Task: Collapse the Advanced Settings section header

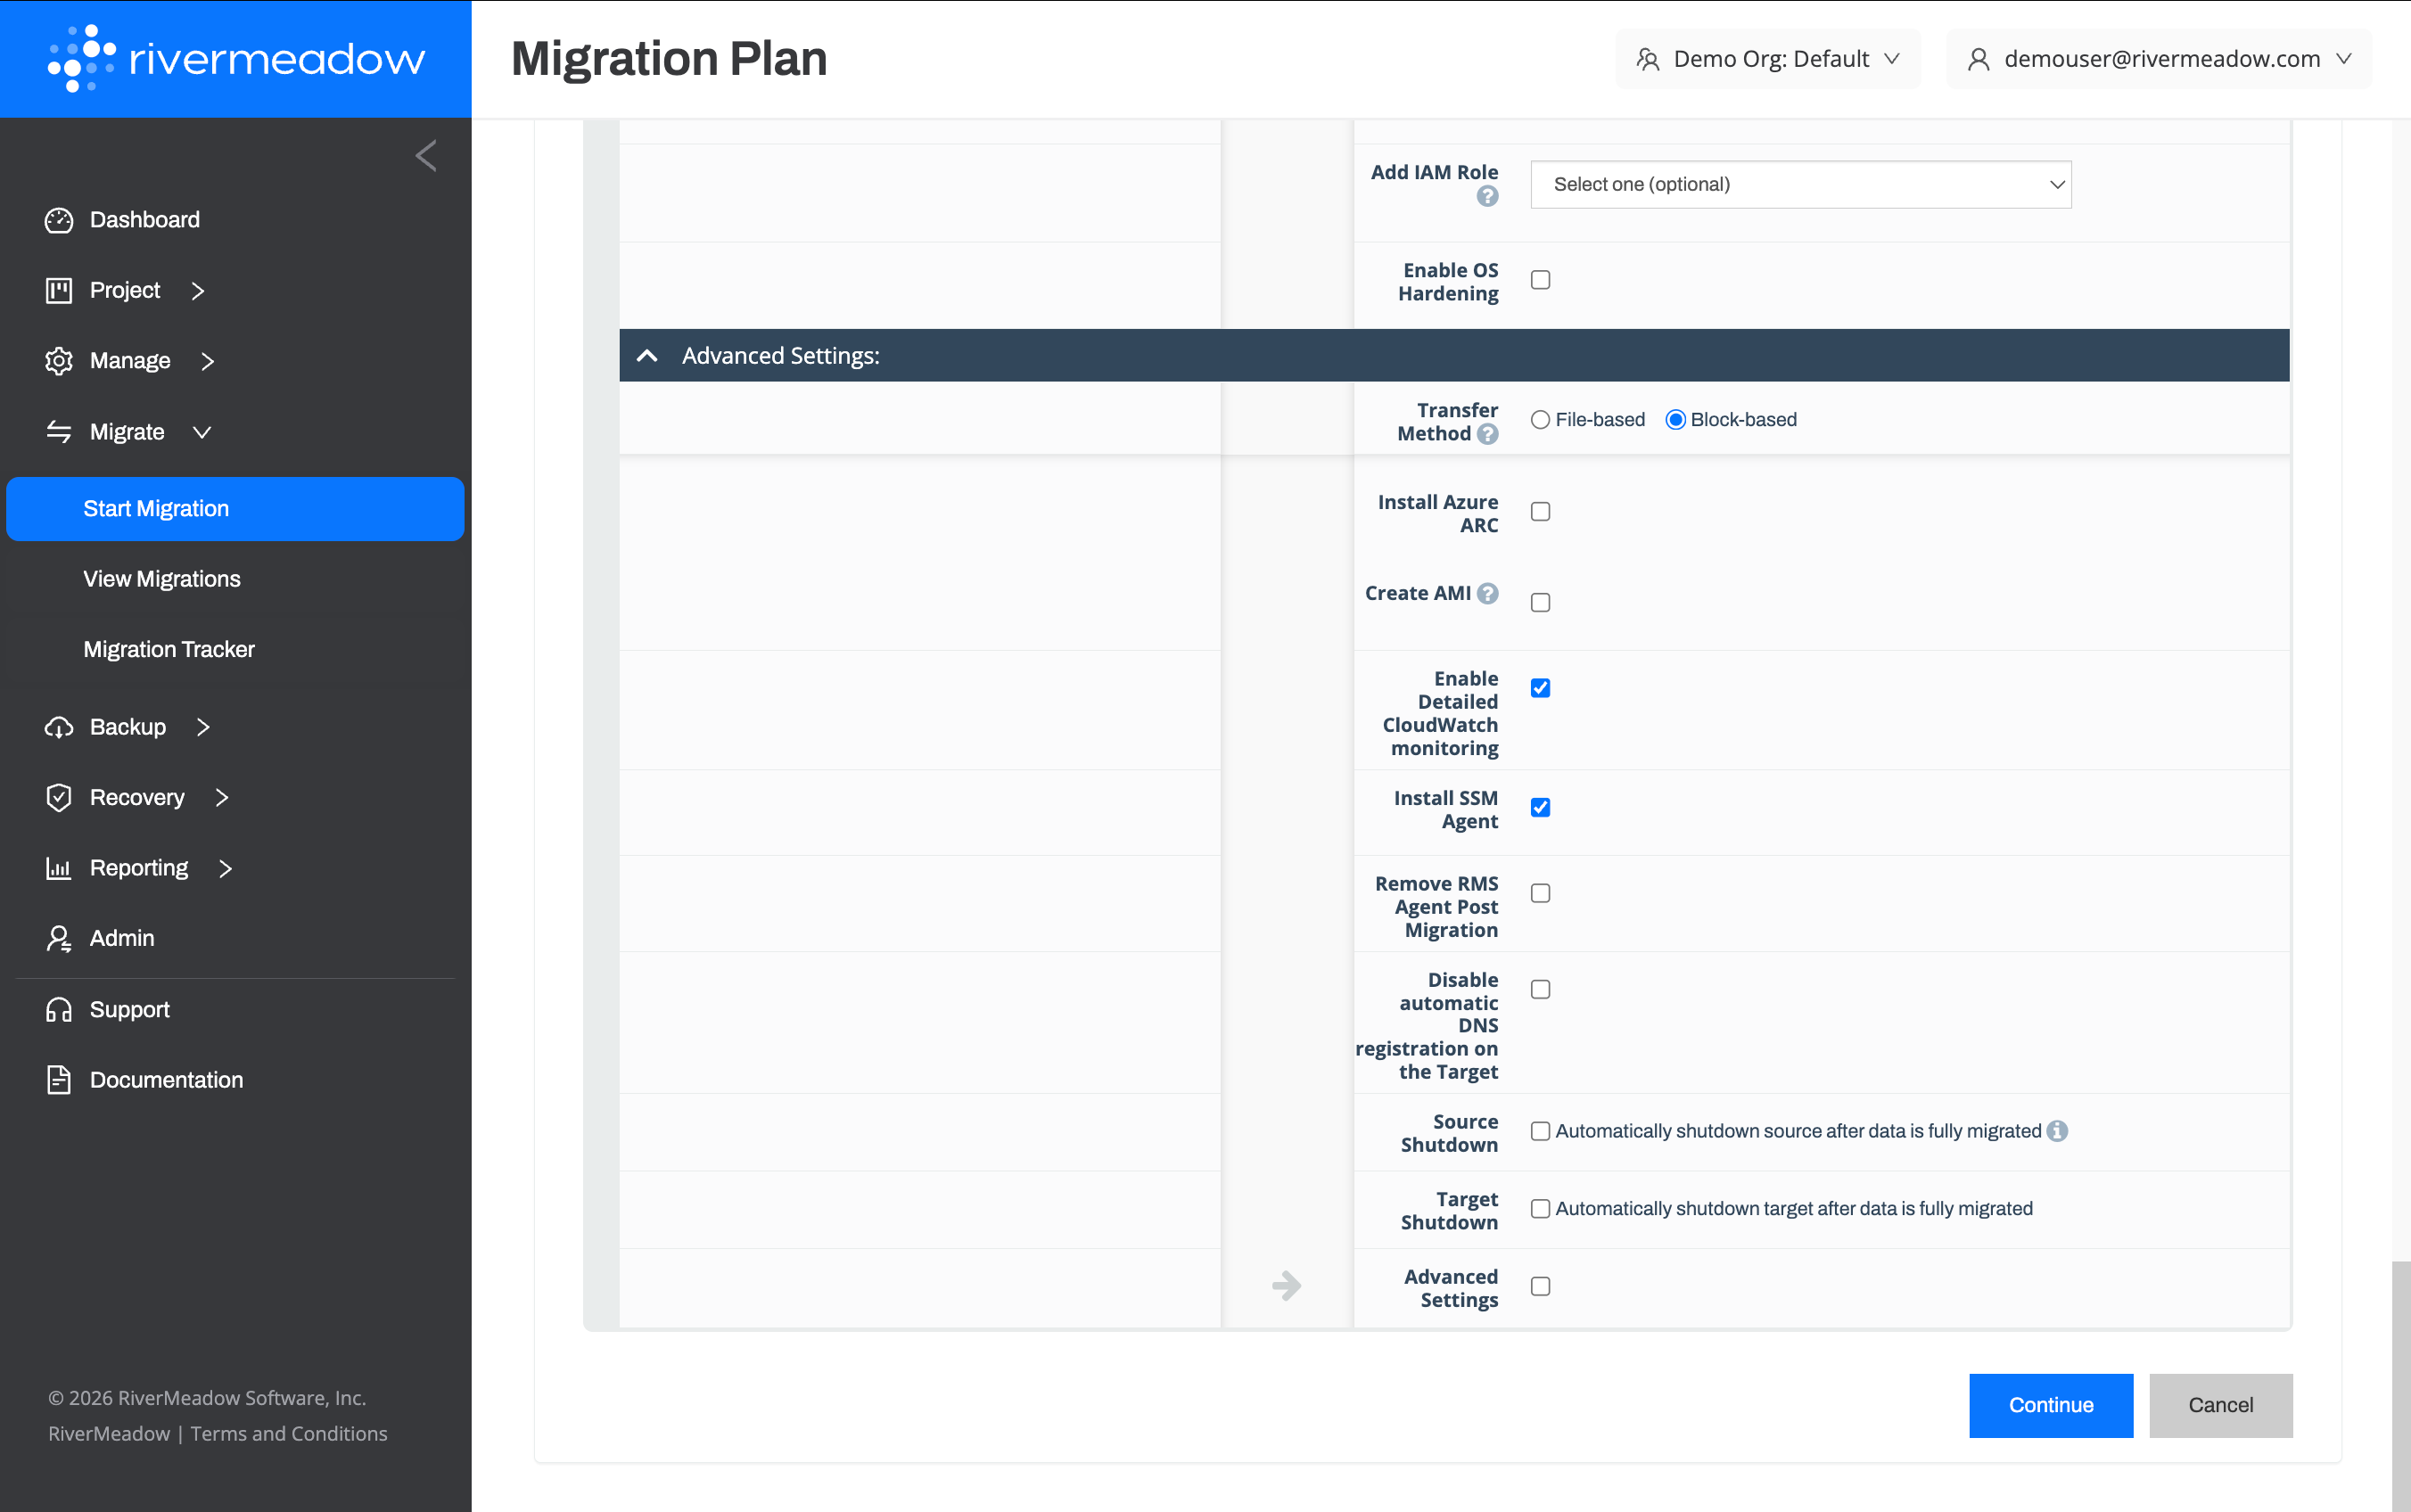Action: click(647, 355)
